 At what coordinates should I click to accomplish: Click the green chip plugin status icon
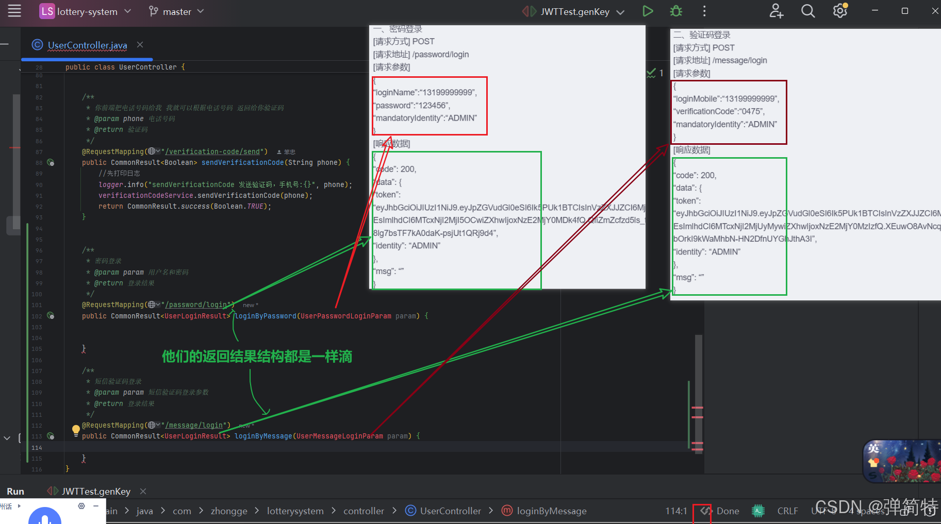[758, 511]
